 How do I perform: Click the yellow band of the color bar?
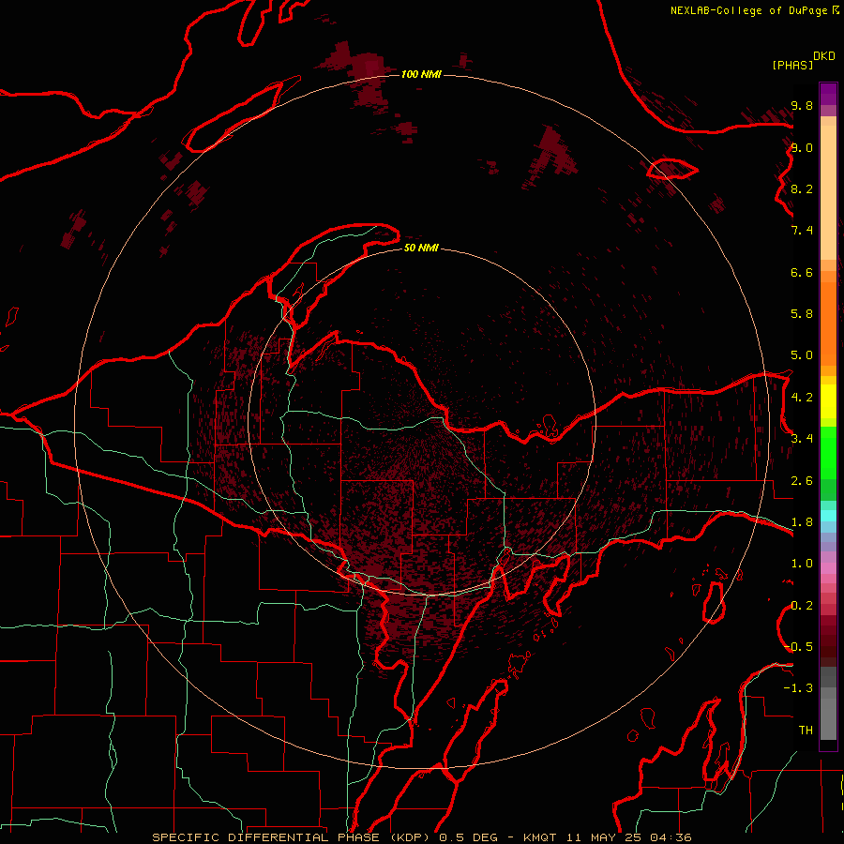(828, 401)
